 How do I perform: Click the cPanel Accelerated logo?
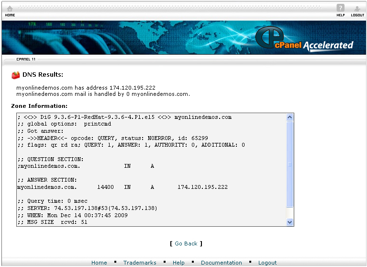click(x=304, y=39)
